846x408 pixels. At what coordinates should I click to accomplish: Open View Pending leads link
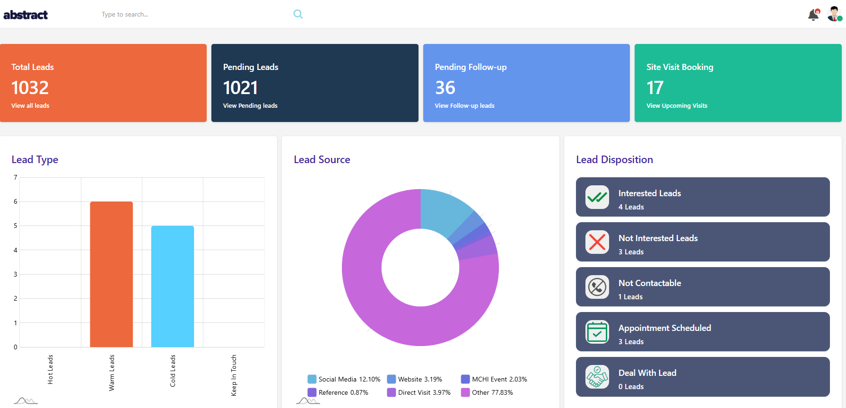pos(250,106)
